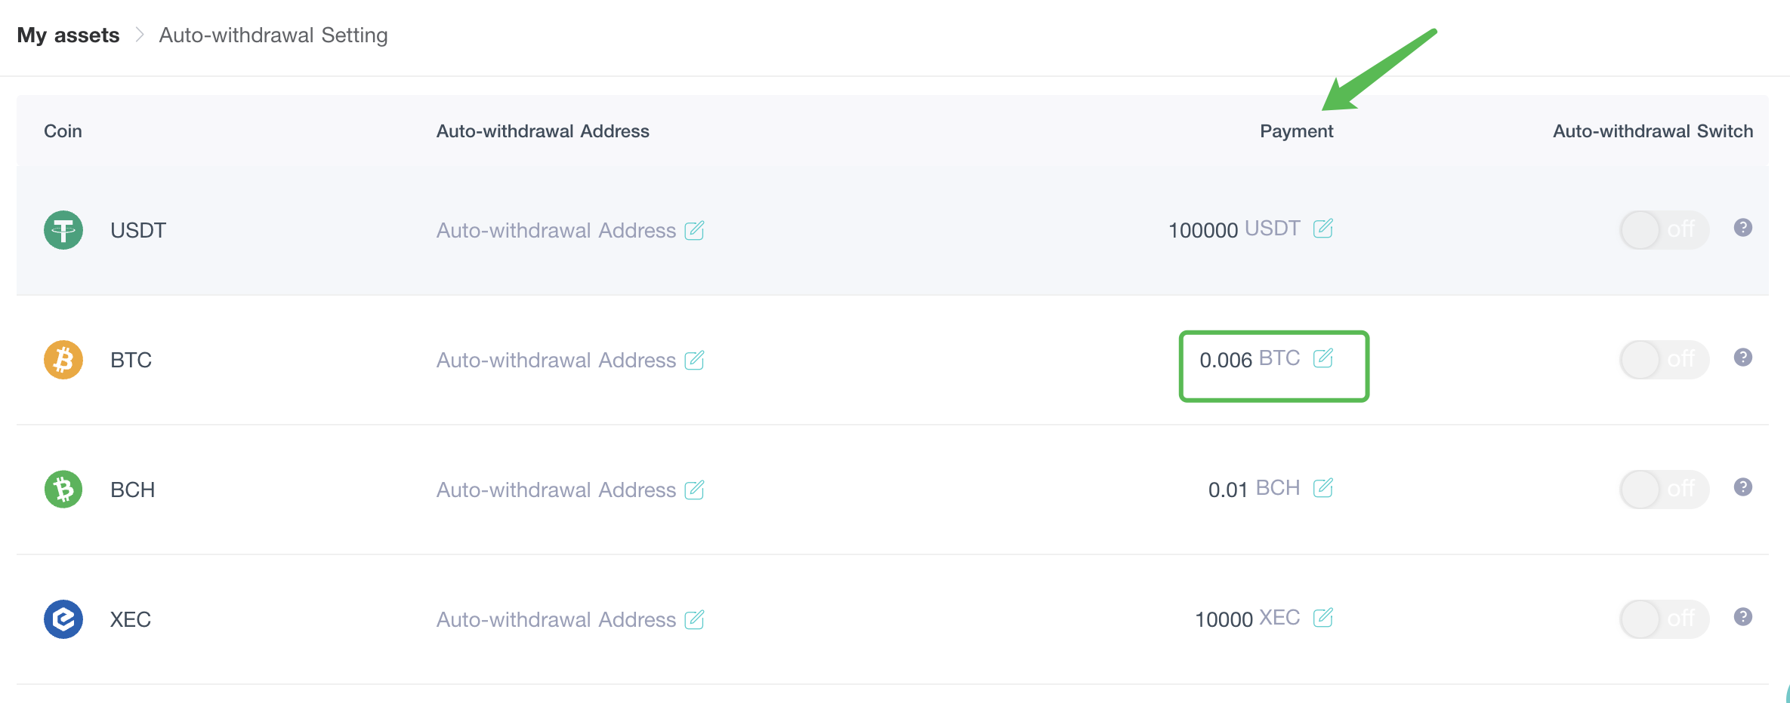The height and width of the screenshot is (703, 1790).
Task: Edit the 100000 USDT payment threshold
Action: pos(1323,228)
